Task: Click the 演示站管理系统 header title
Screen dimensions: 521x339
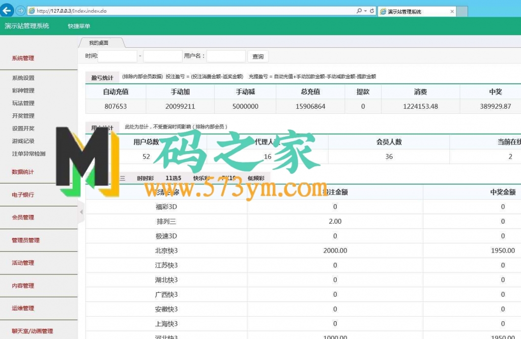Action: (x=27, y=26)
